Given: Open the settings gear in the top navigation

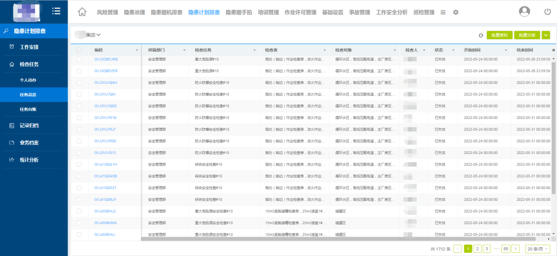Looking at the screenshot, I should (455, 12).
